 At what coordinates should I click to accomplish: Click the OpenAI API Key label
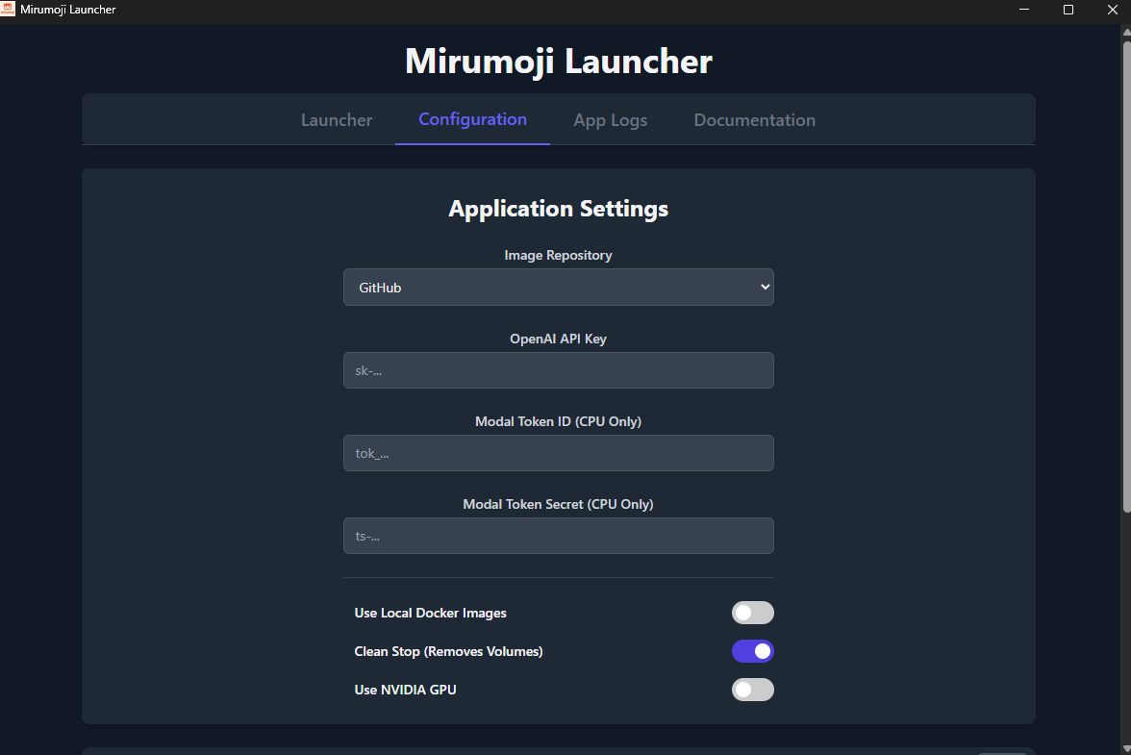coord(558,339)
